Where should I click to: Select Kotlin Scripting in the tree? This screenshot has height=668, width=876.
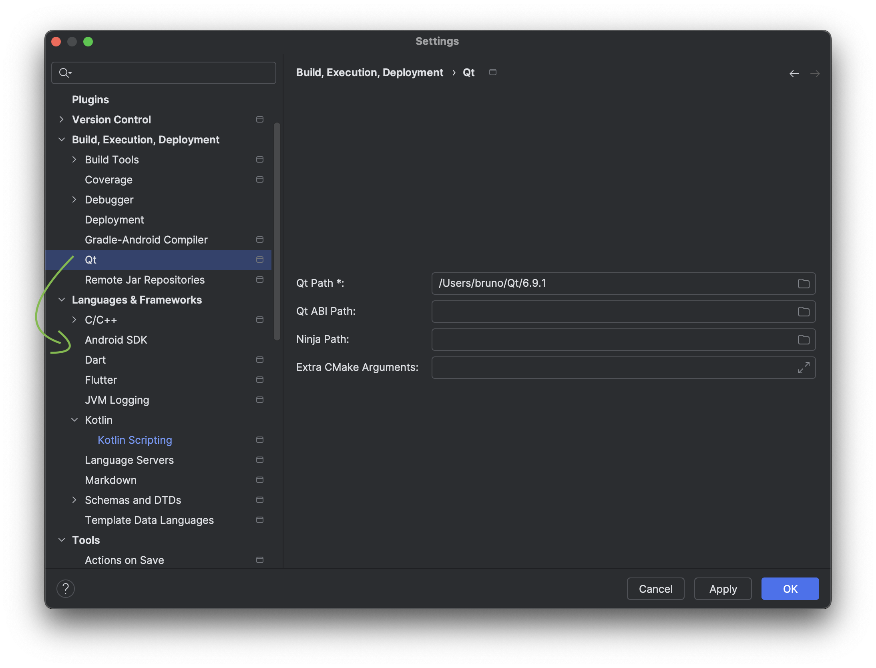coord(135,440)
